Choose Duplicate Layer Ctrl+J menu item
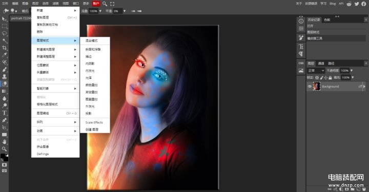 [x=55, y=17]
